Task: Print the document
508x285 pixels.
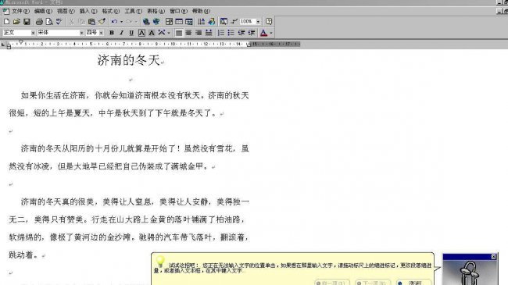Action: tap(39, 22)
